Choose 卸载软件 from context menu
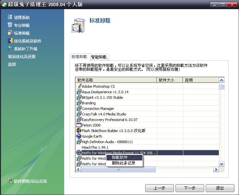239x195 pixels. tap(120, 157)
